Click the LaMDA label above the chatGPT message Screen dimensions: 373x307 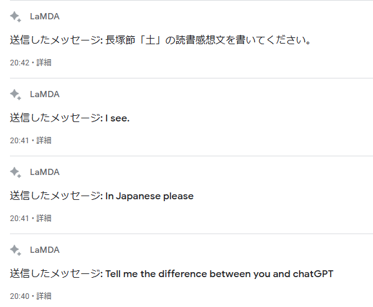45,250
